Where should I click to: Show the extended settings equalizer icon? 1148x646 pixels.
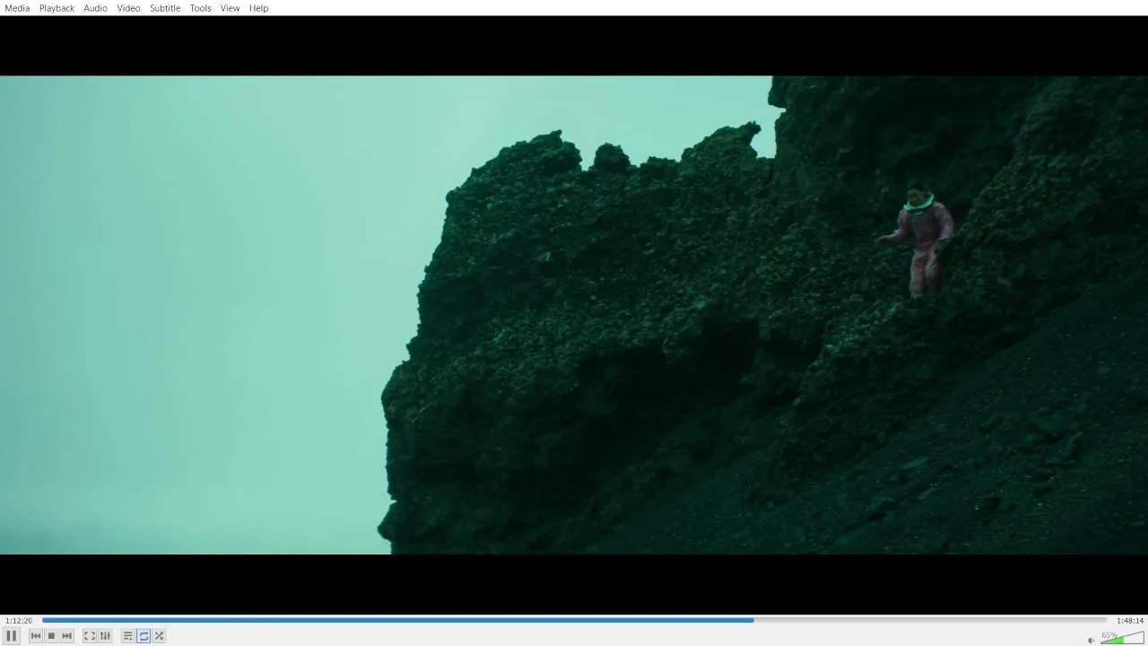(x=105, y=636)
